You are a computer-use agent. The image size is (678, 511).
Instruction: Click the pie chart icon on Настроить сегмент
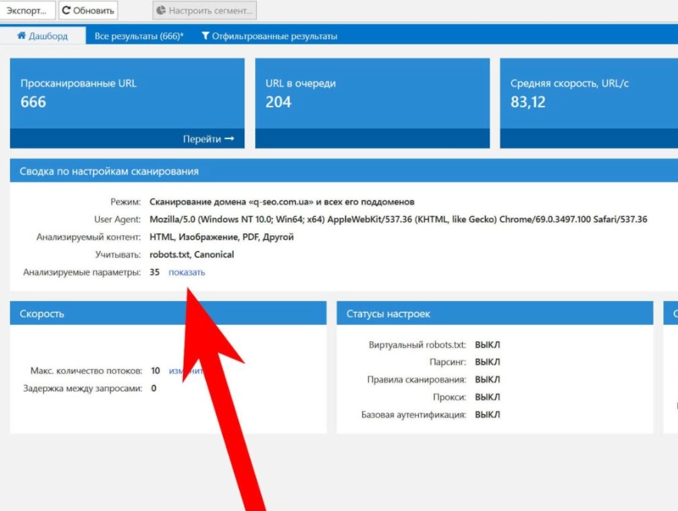pyautogui.click(x=161, y=11)
